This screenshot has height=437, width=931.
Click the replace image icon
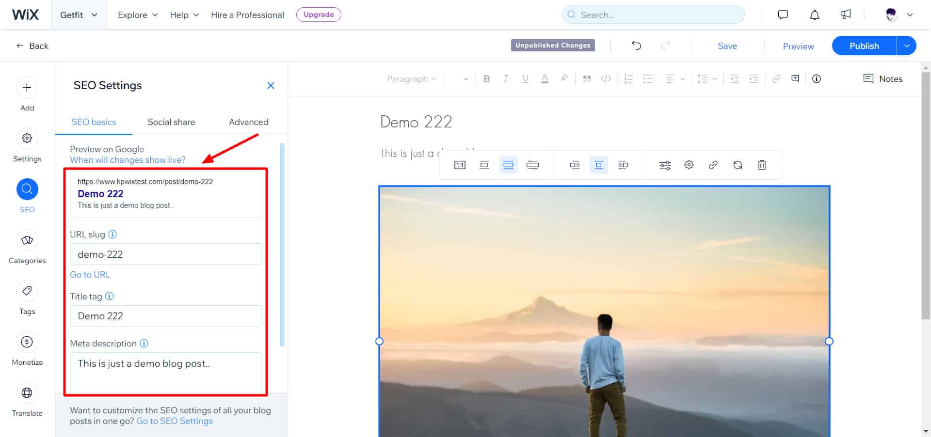738,165
